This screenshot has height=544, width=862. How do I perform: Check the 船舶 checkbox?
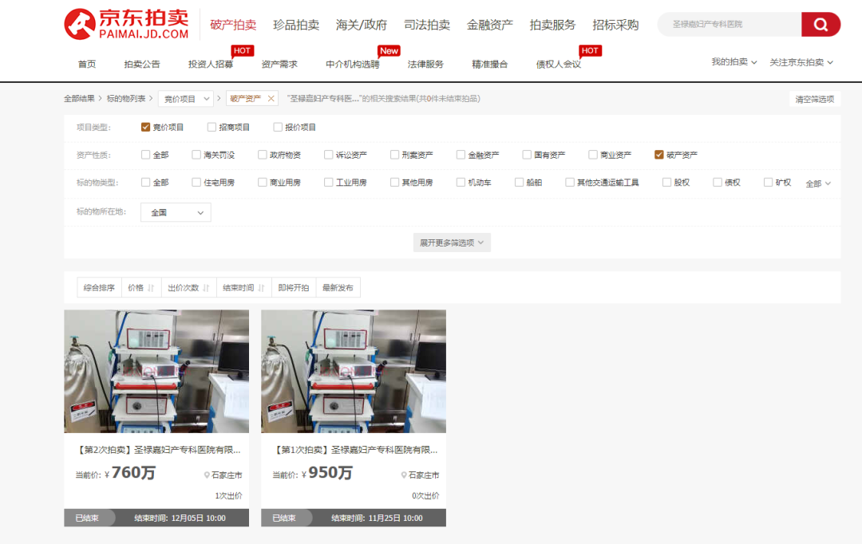pyautogui.click(x=519, y=183)
